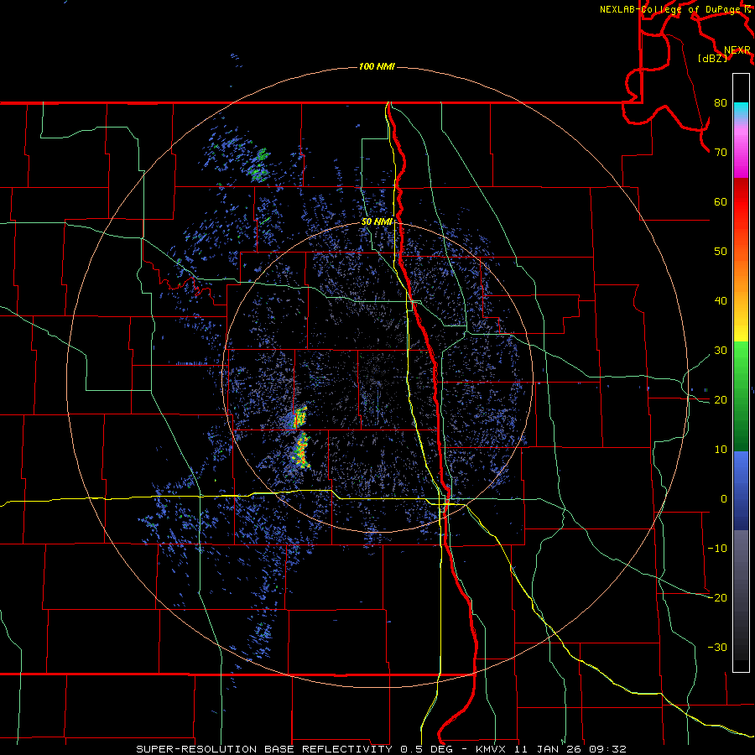
Task: Click the 20 value on the dBZ scale
Action: click(721, 400)
